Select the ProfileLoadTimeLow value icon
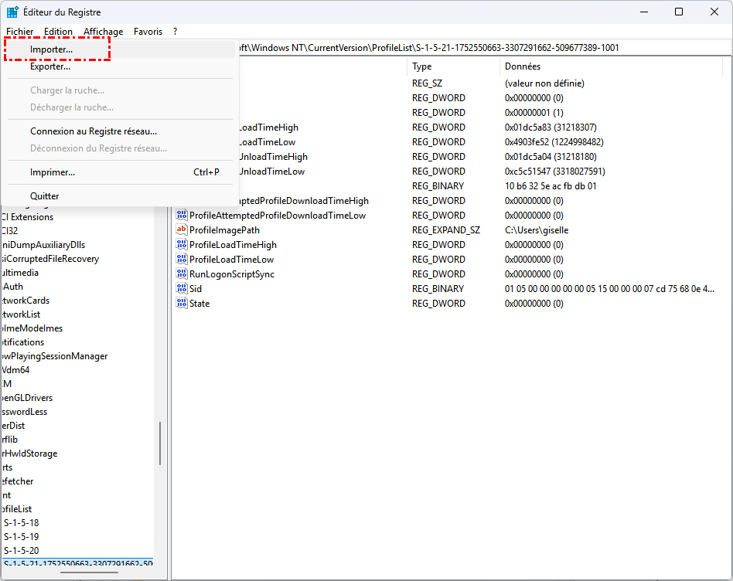The width and height of the screenshot is (733, 581). (x=182, y=260)
